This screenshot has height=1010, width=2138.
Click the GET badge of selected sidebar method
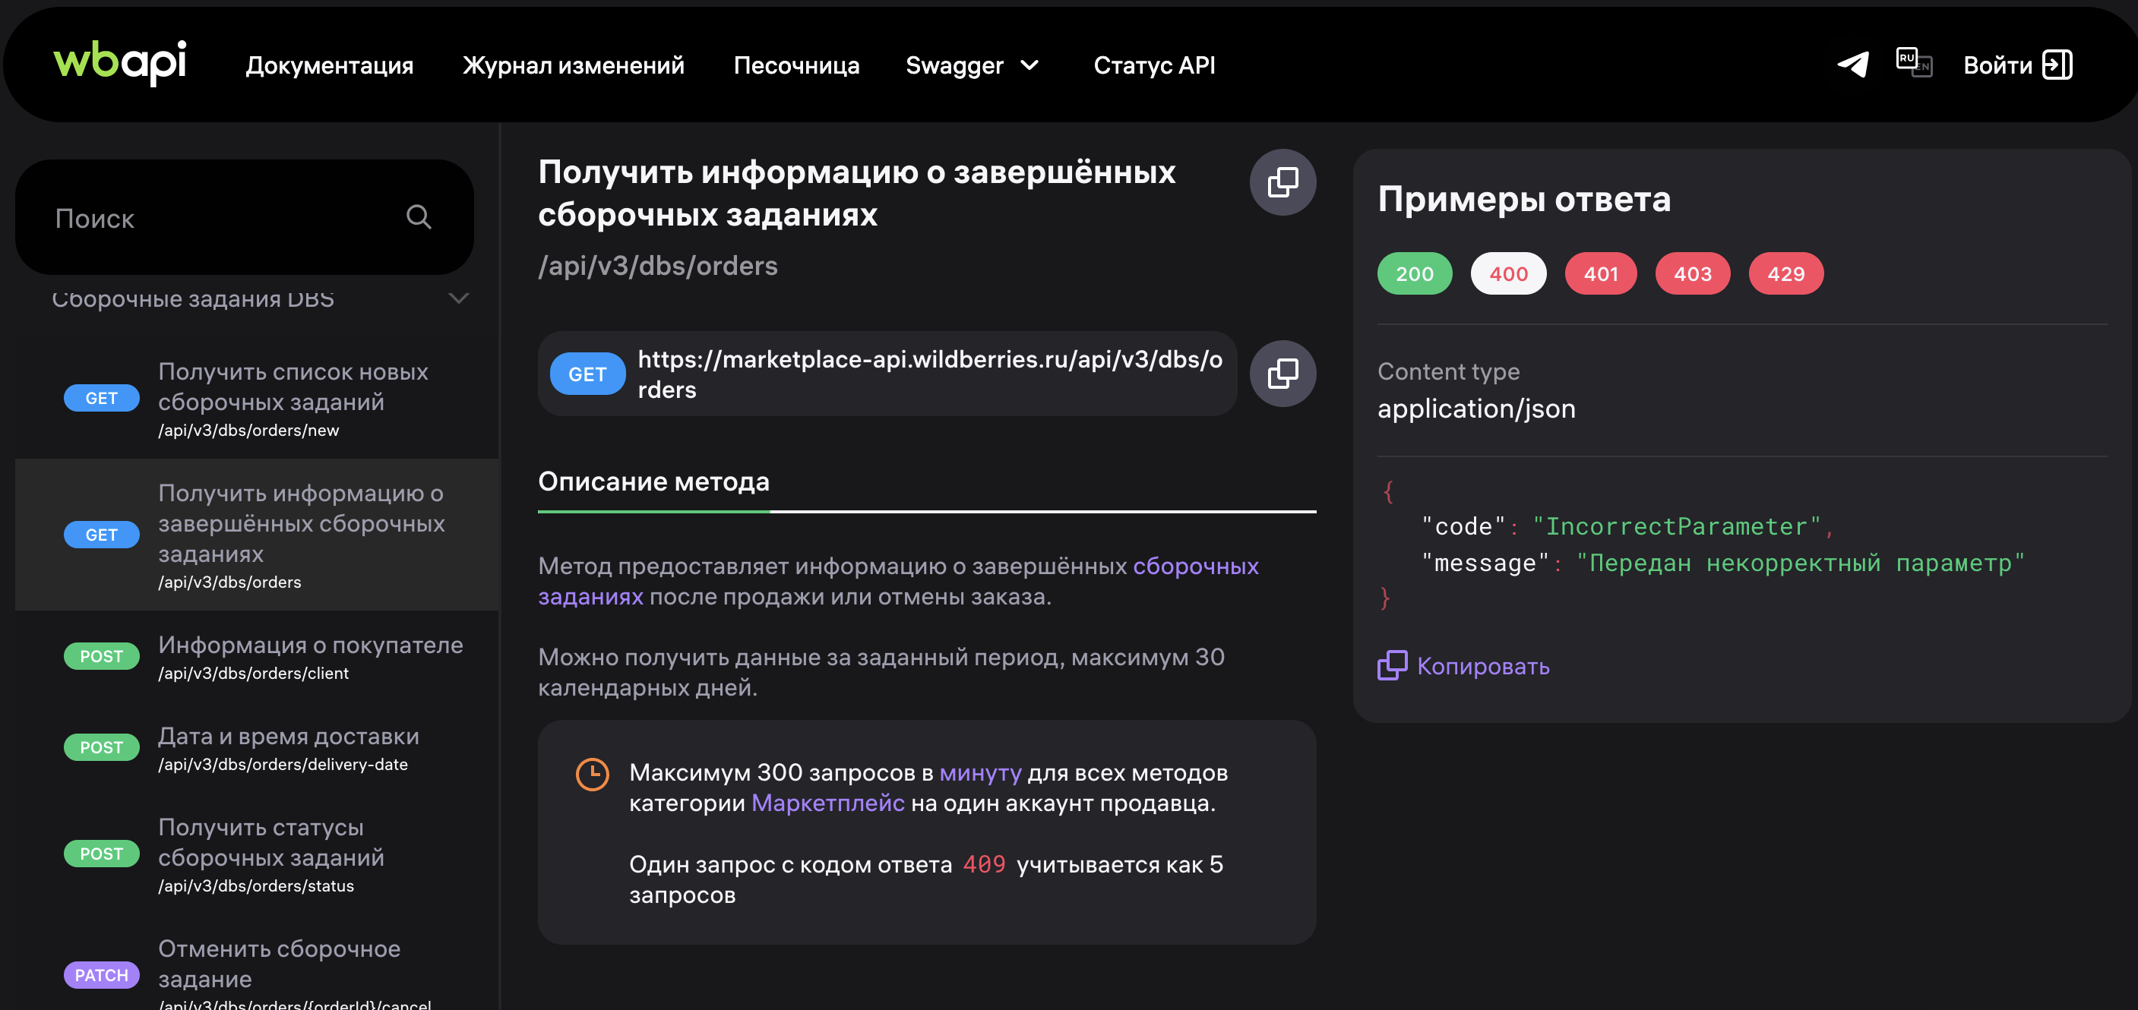pyautogui.click(x=101, y=535)
